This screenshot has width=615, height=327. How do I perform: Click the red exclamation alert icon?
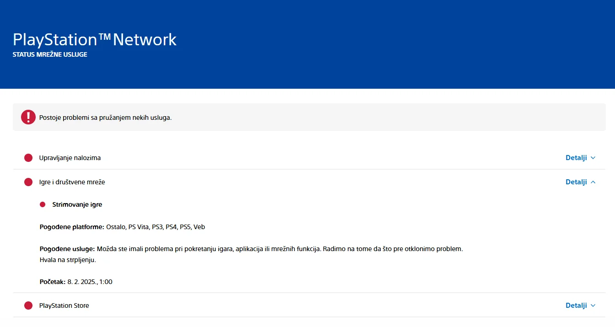pyautogui.click(x=28, y=117)
